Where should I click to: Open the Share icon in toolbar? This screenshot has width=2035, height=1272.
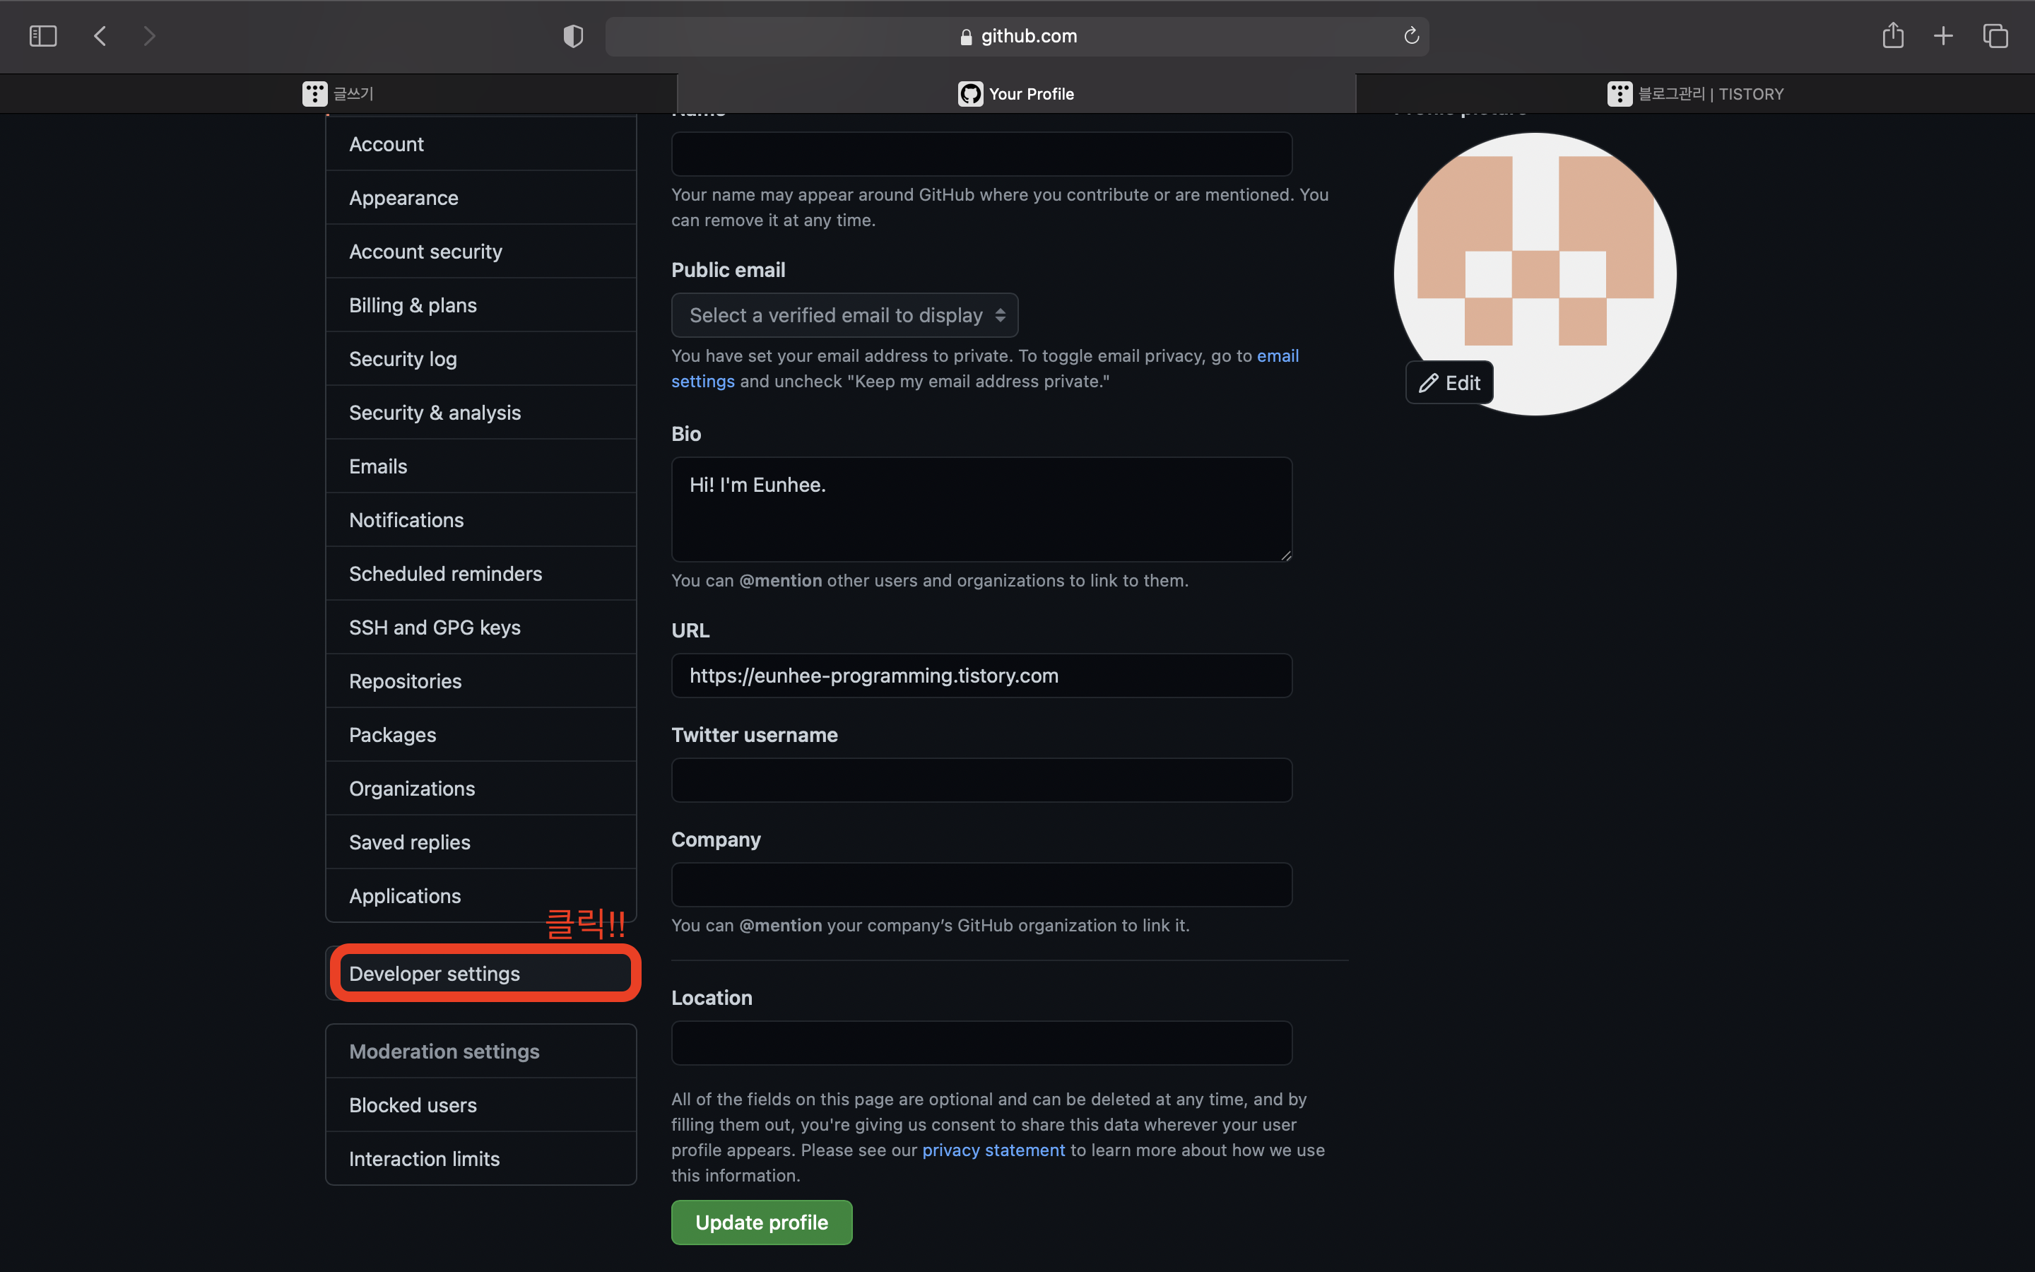(x=1892, y=36)
